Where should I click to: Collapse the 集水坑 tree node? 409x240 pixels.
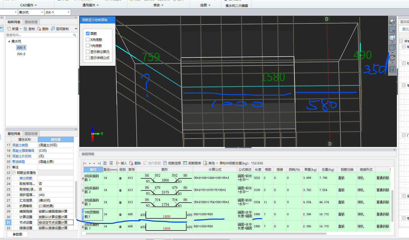coord(9,41)
